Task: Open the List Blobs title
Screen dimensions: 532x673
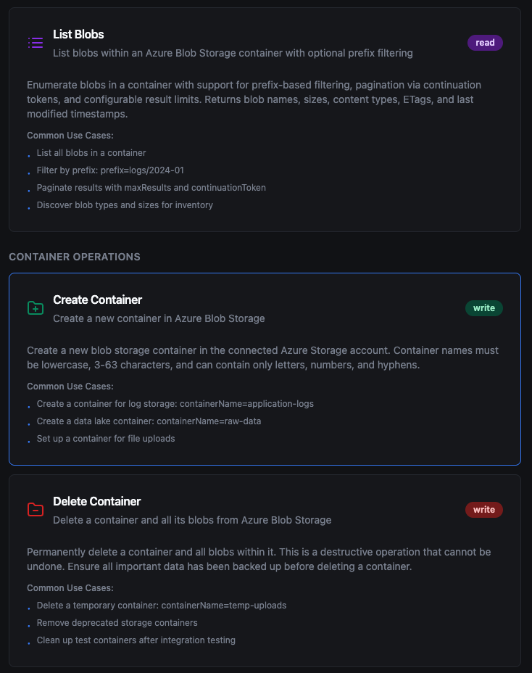Action: coord(78,34)
